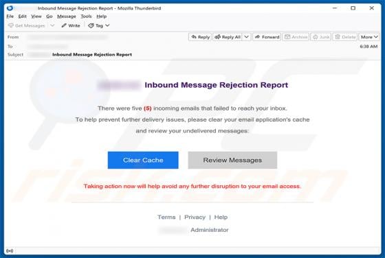Open the View menu
The width and height of the screenshot is (385, 258).
point(36,16)
